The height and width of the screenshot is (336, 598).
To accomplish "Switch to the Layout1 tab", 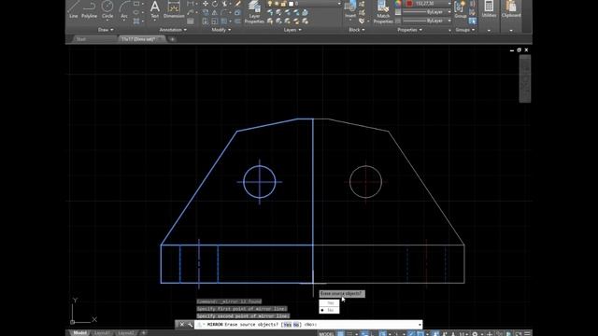I will (102, 333).
